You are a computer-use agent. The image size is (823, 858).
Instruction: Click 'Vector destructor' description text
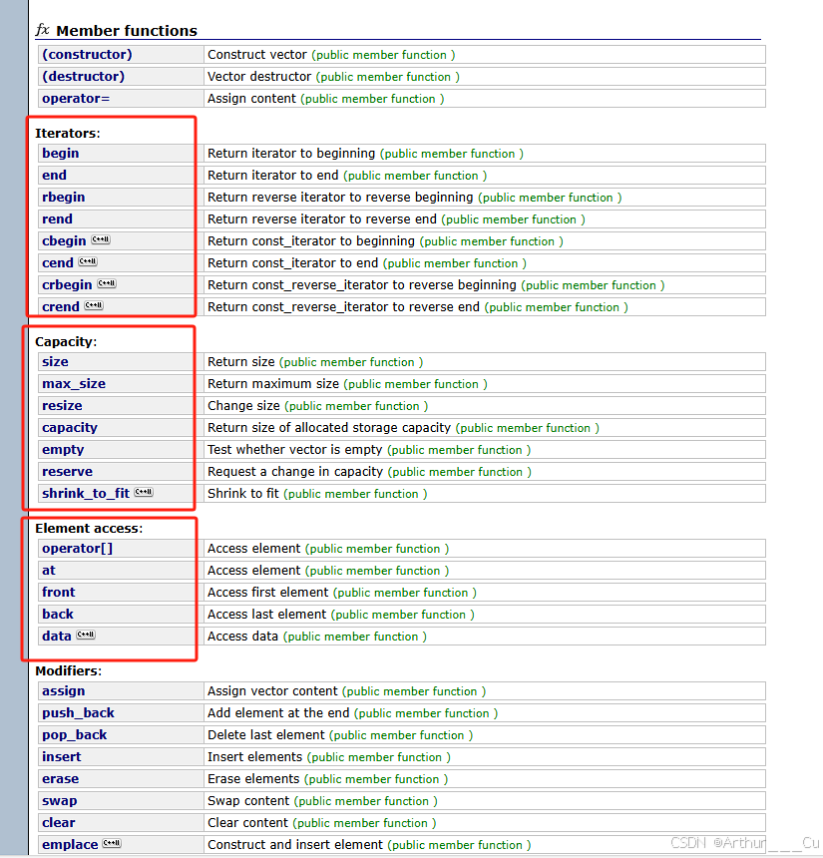point(259,77)
